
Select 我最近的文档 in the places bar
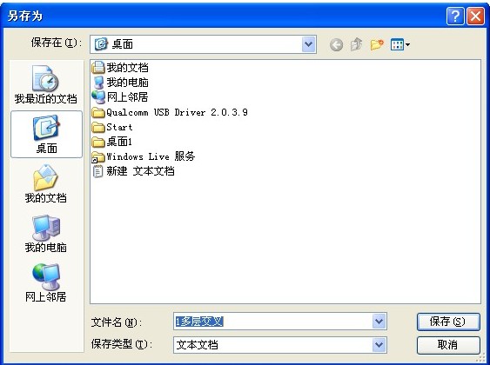click(46, 85)
